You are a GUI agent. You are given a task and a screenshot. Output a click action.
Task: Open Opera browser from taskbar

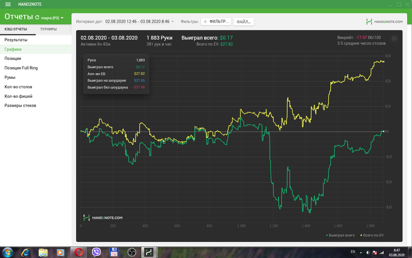(x=78, y=253)
